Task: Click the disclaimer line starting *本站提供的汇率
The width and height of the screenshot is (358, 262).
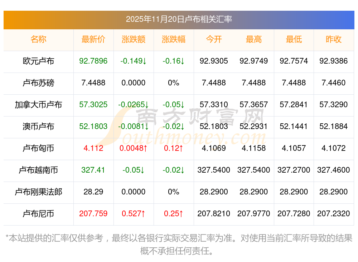Action: 179,238
